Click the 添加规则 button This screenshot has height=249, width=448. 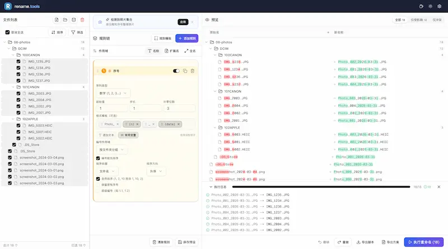click(x=186, y=39)
